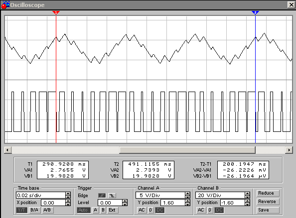
Task: Set Channel A coupling to 0
Action: (150, 210)
